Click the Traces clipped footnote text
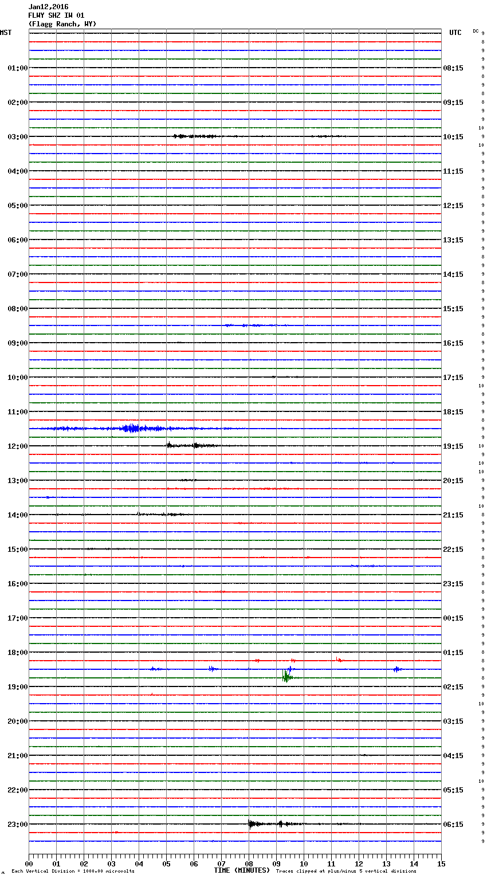Screen dimensions: 487x879 (346, 871)
